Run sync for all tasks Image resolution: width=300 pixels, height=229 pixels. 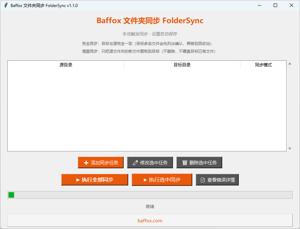[95, 179]
